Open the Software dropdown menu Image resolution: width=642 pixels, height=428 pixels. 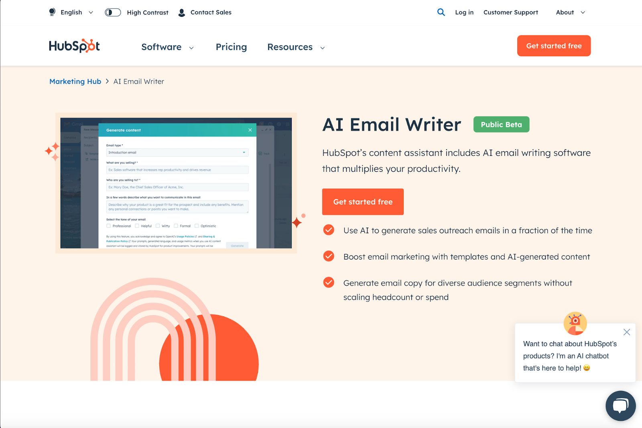168,47
